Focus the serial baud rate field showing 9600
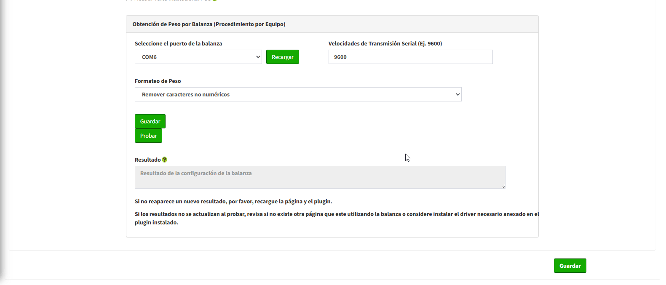The width and height of the screenshot is (666, 285). 410,57
